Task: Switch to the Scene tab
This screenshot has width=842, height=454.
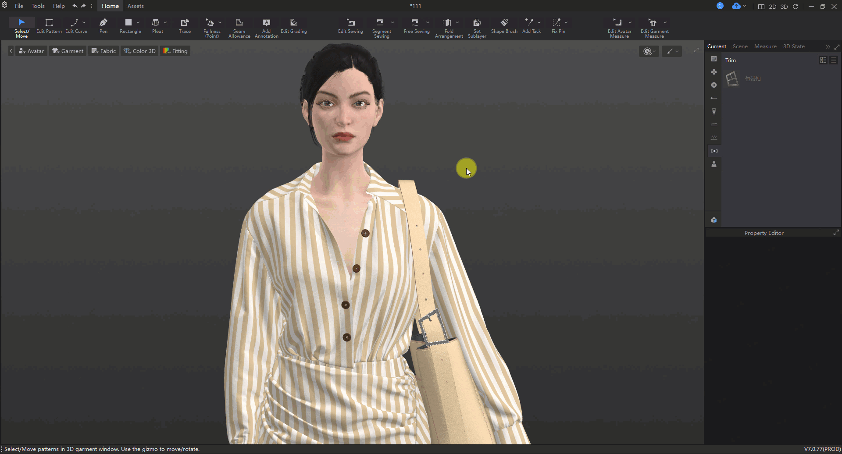Action: pyautogui.click(x=740, y=46)
